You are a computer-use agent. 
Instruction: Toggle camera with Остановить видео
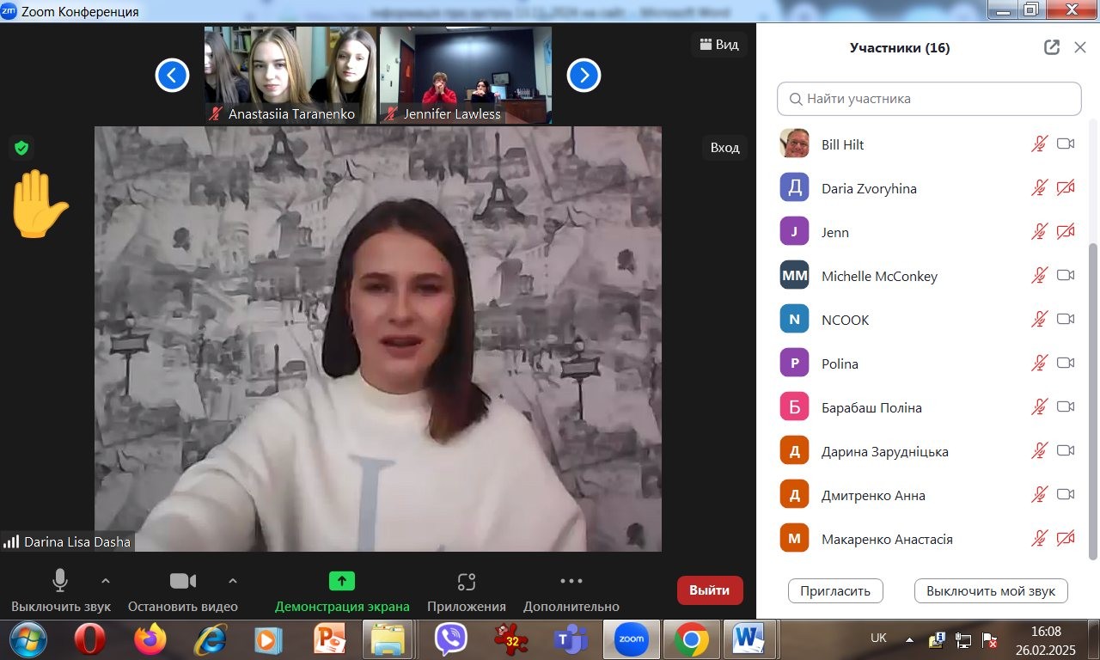[x=182, y=582]
